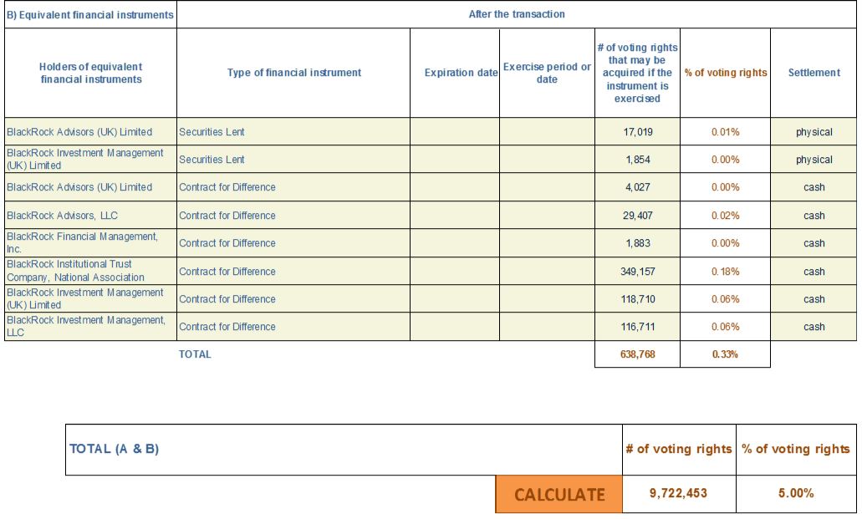Select the 0.33% total percentage cell
862x519 pixels.
(x=725, y=354)
